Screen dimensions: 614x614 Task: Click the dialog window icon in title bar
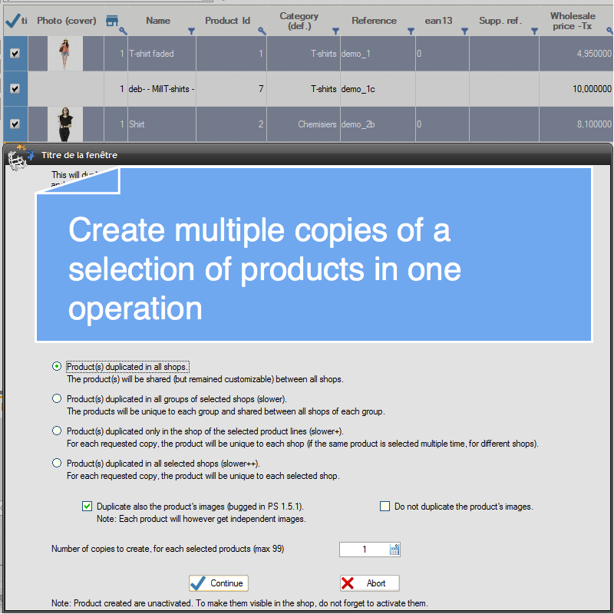18,156
